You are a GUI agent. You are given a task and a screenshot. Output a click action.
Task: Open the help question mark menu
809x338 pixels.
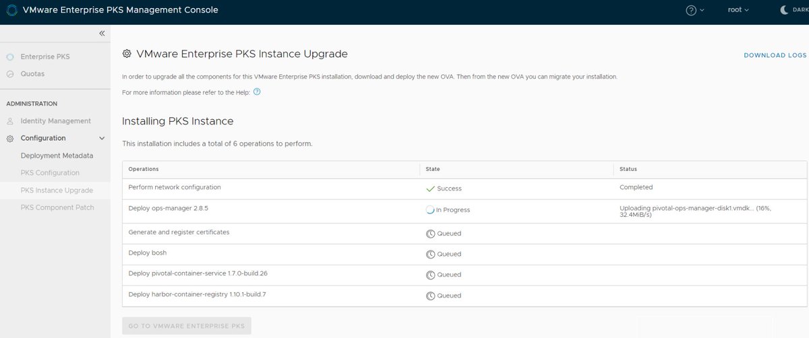point(691,10)
